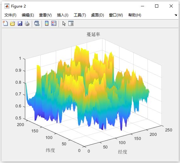Open the 查看(V) menu
Screen dimensions: 180x163
(x=45, y=15)
